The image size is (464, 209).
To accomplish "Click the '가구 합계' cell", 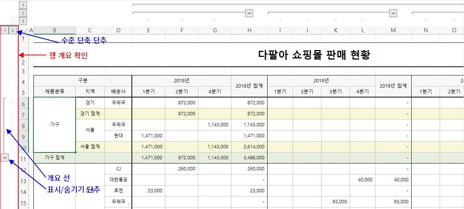I will point(54,157).
